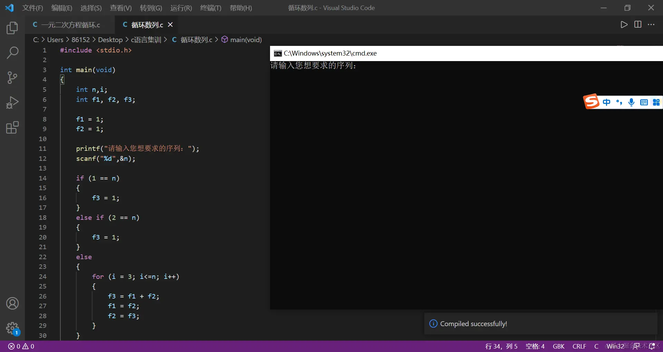Screen dimensions: 663x352
Task: Open the 文件(F) menu
Action: (x=33, y=8)
